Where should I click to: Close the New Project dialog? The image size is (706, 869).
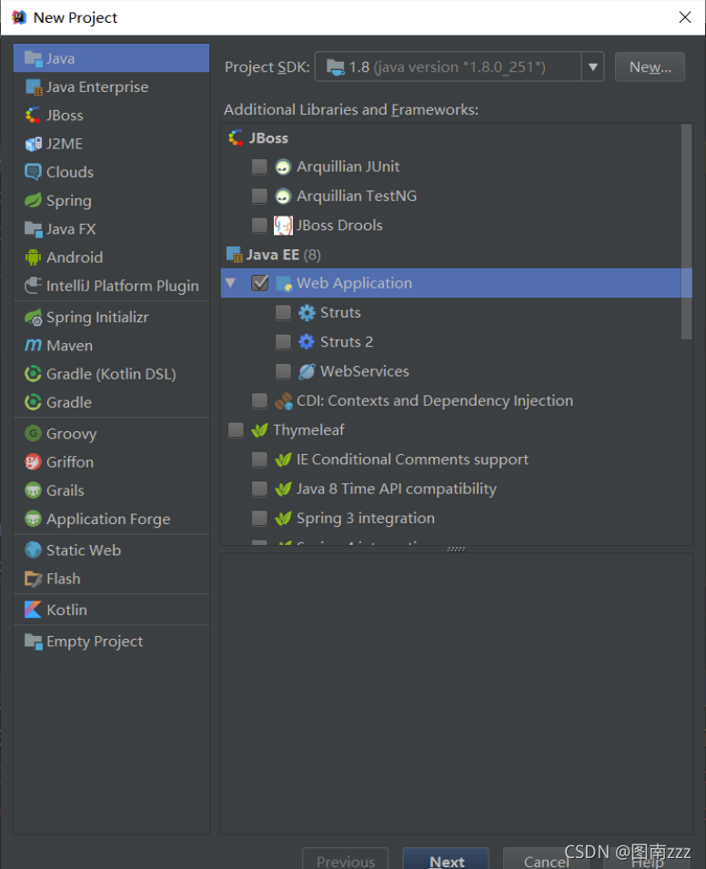click(x=685, y=17)
